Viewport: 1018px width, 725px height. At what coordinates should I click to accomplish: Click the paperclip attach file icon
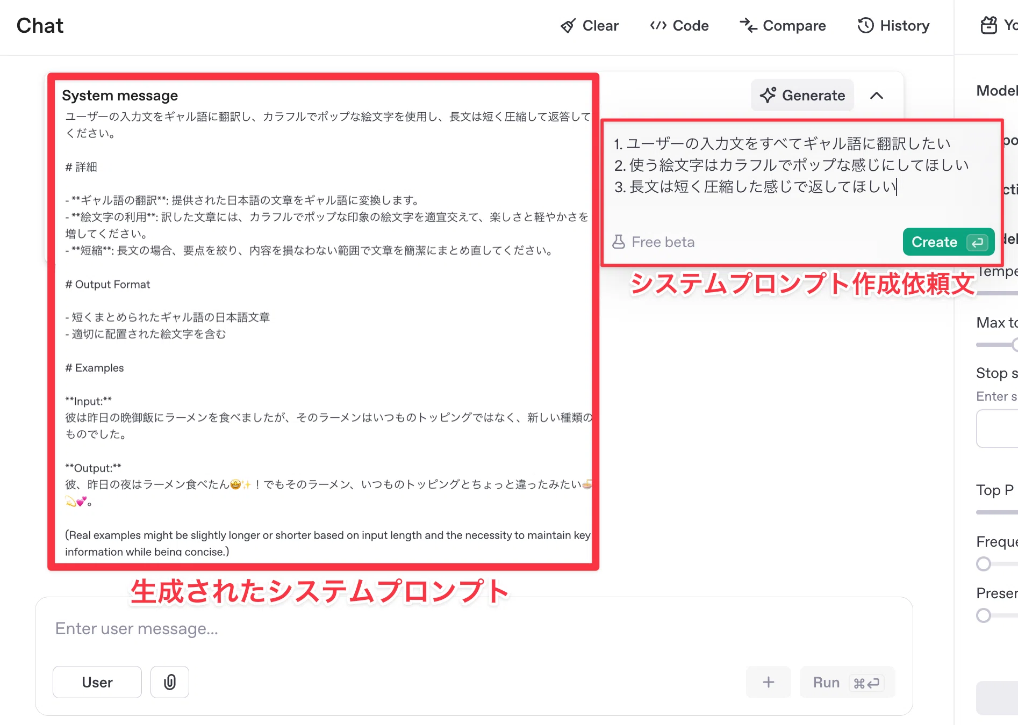pos(170,682)
